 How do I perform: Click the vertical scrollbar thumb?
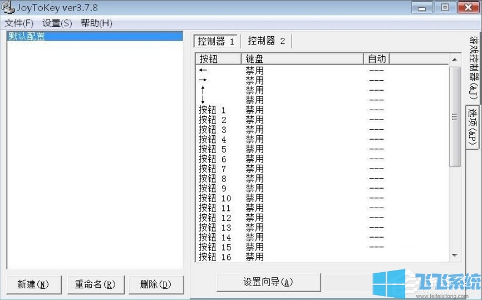point(455,117)
